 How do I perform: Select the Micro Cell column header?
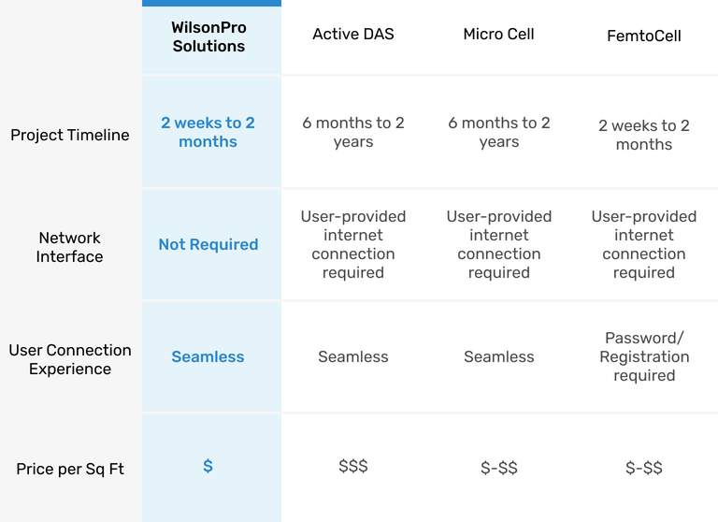pyautogui.click(x=498, y=35)
